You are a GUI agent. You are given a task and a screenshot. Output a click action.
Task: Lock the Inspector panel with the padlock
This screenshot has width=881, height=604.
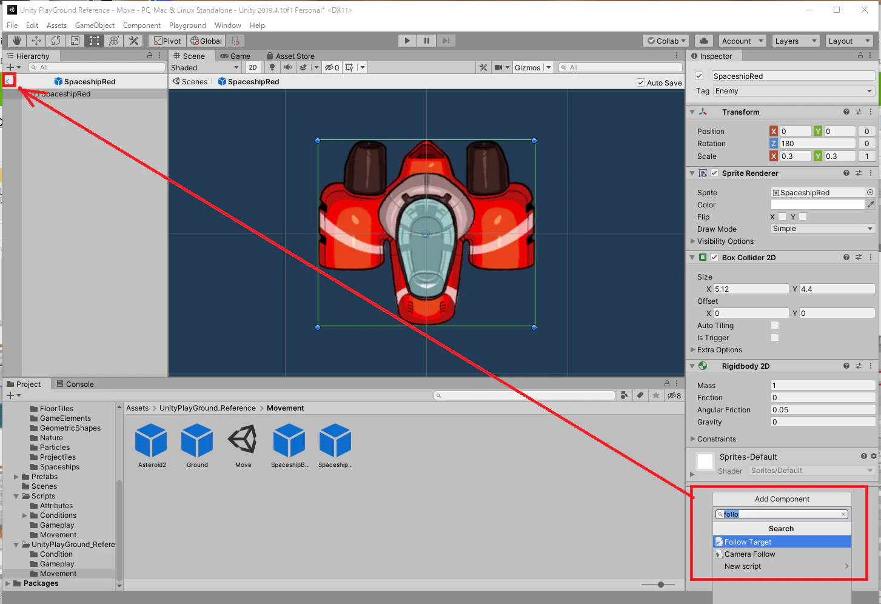point(860,56)
